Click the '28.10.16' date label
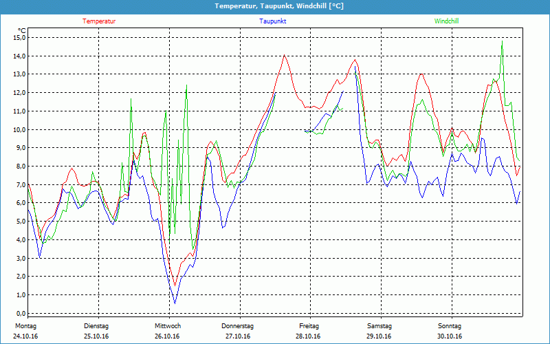 (308, 336)
